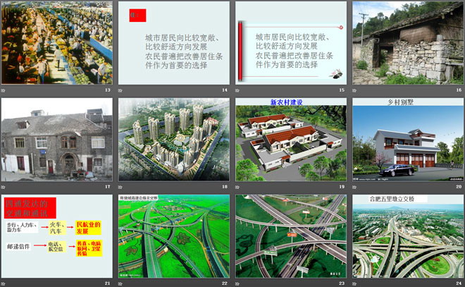Screen dimensions: 465x287
Task: Select slide 13 crowded market photo thumbnail
Action: (x=57, y=43)
